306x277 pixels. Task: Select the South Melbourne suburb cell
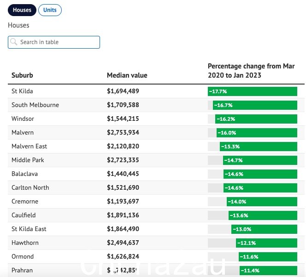coord(35,105)
